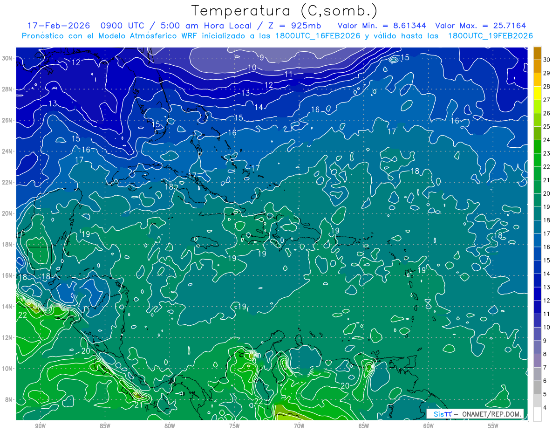Click the '55W' longitude axis label
The width and height of the screenshot is (559, 432).
493,426
